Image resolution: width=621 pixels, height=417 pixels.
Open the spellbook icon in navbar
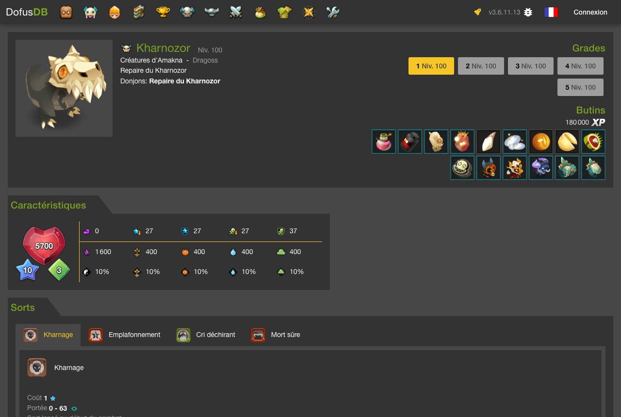[139, 12]
